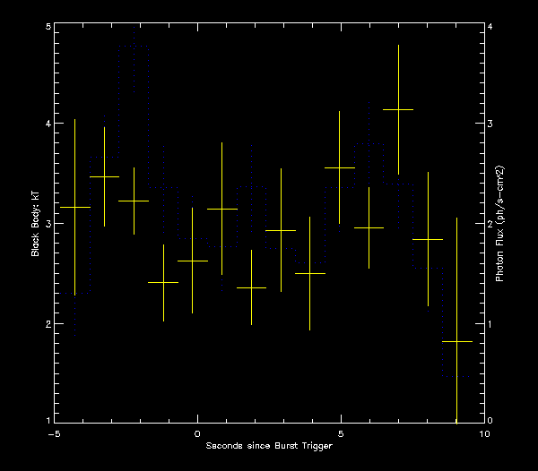Screen dimensions: 538x471
Task: Click the x-axis tick label "10"
Action: pos(484,432)
